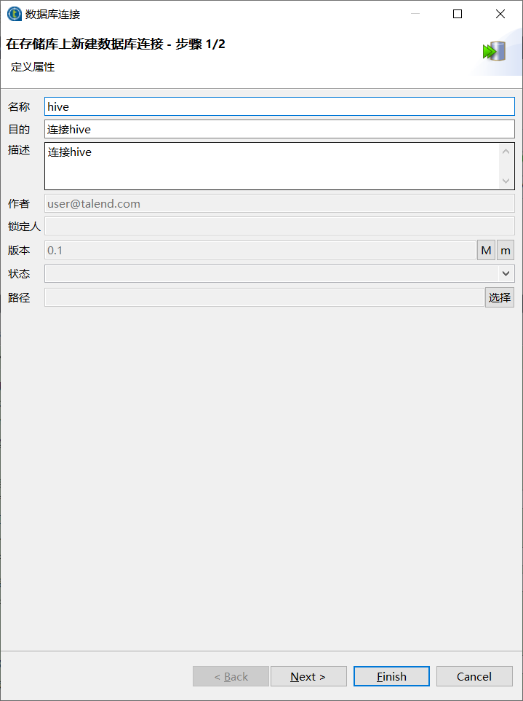Click the M major version button
The width and height of the screenshot is (523, 701).
pos(485,250)
